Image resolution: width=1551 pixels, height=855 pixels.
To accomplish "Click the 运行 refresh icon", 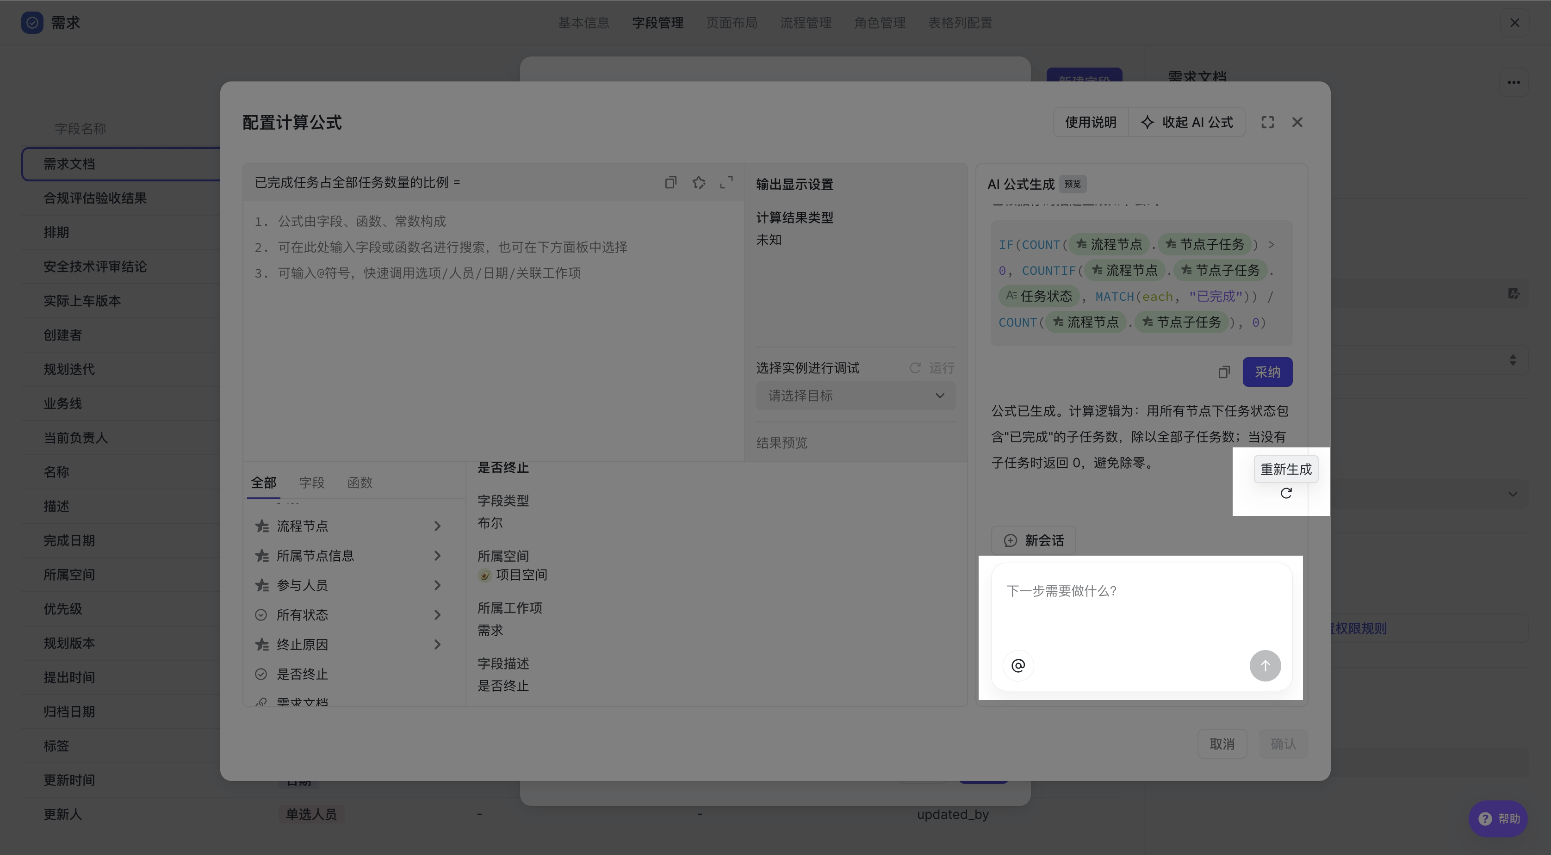I will point(915,368).
